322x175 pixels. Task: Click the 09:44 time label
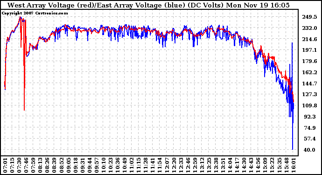(x=89, y=165)
